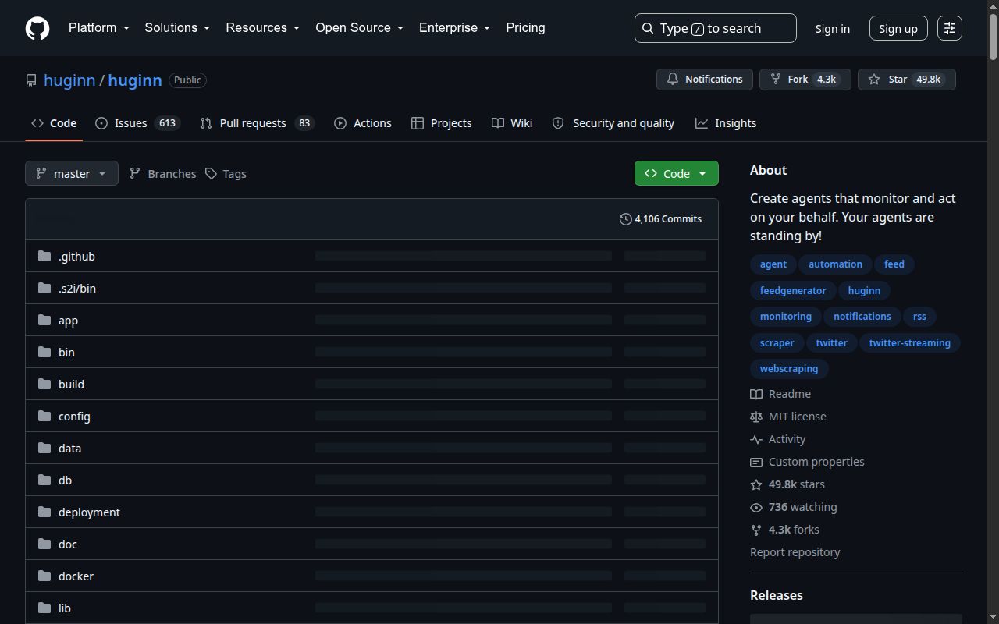Open the Pricing link
This screenshot has width=999, height=624.
tap(525, 27)
